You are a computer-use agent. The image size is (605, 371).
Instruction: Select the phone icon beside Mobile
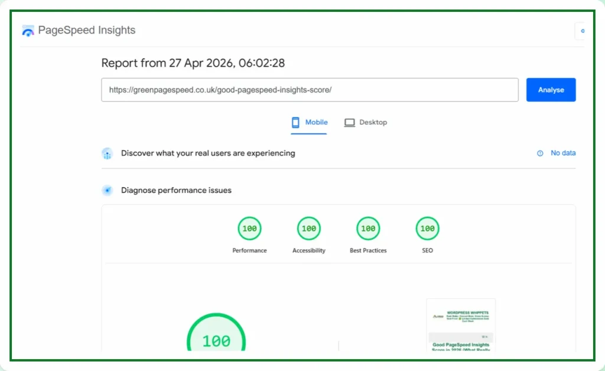coord(295,122)
